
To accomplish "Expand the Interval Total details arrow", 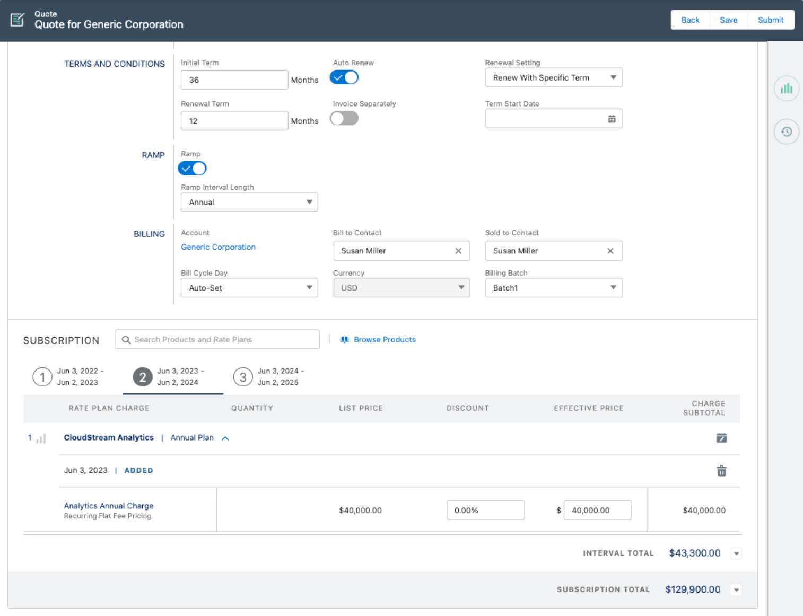I will click(736, 553).
